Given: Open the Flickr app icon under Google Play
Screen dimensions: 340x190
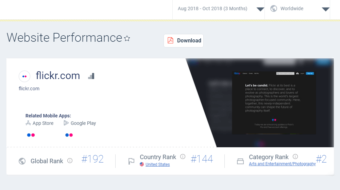Looking at the screenshot, I should tap(69, 135).
